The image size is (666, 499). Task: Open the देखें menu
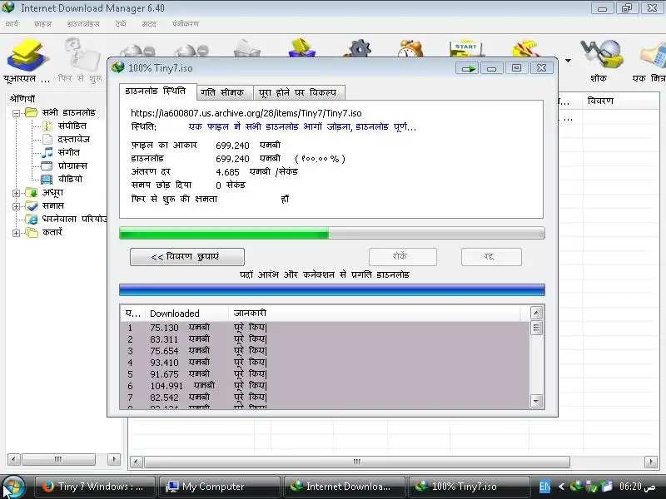click(x=121, y=24)
